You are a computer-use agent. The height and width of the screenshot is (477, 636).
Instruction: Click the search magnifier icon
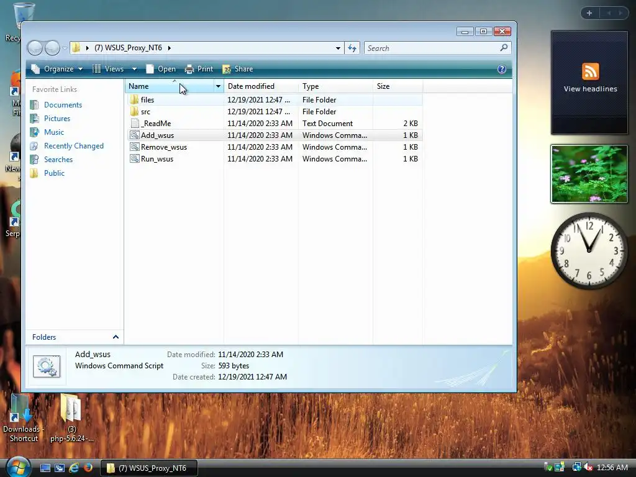click(504, 48)
